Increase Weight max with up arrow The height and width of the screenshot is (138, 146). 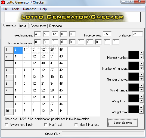point(141,107)
